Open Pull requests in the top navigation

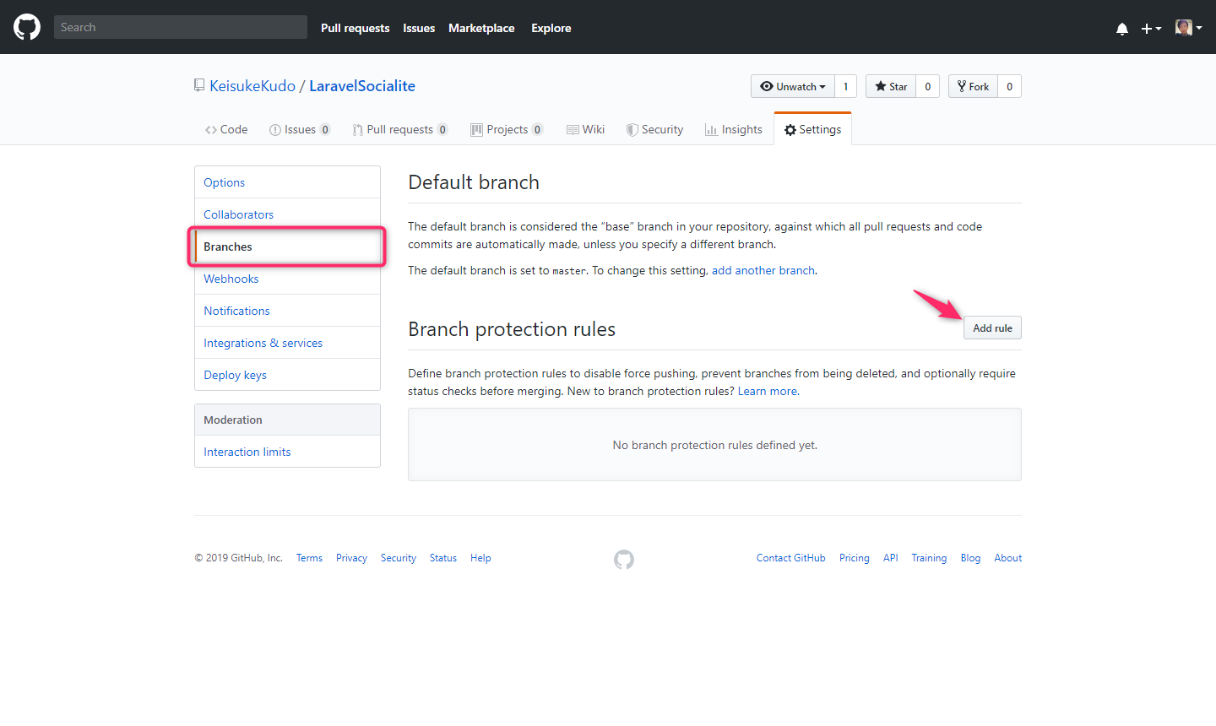pyautogui.click(x=355, y=28)
